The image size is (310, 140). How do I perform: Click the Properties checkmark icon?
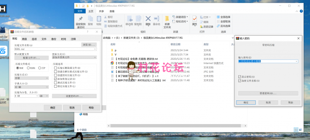tap(195, 19)
